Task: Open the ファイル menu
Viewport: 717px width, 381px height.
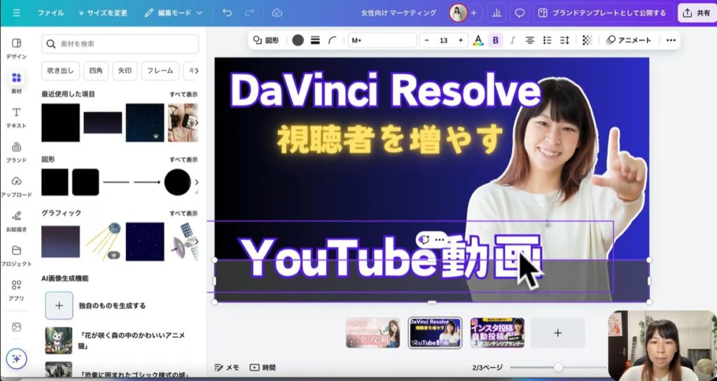Action: coord(50,13)
